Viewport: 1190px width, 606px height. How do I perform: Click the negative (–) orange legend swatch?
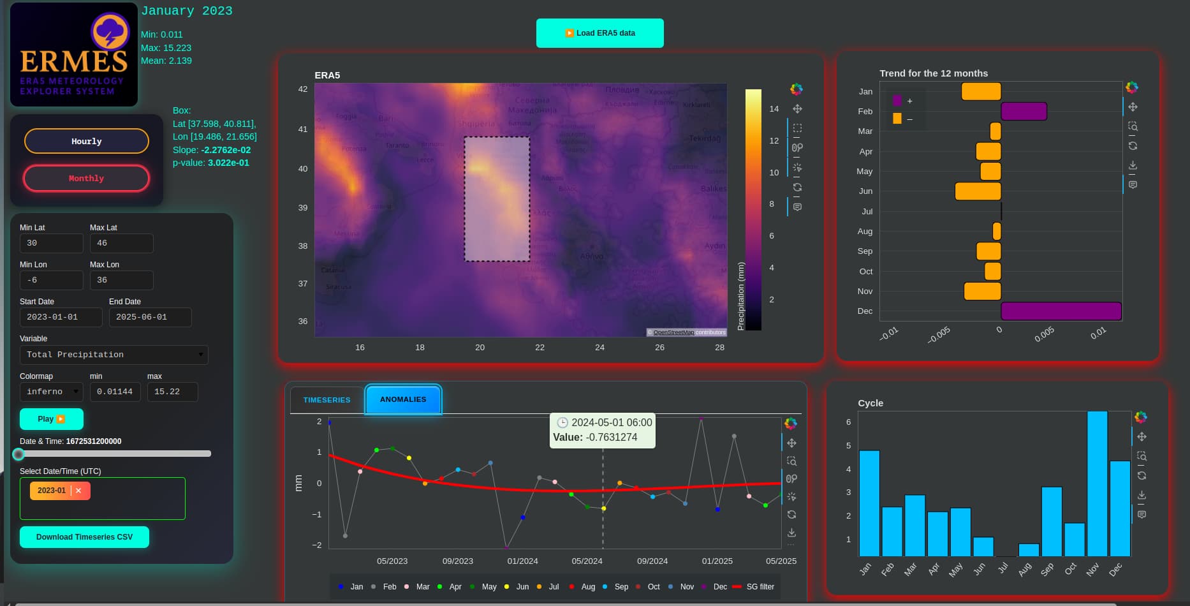897,119
